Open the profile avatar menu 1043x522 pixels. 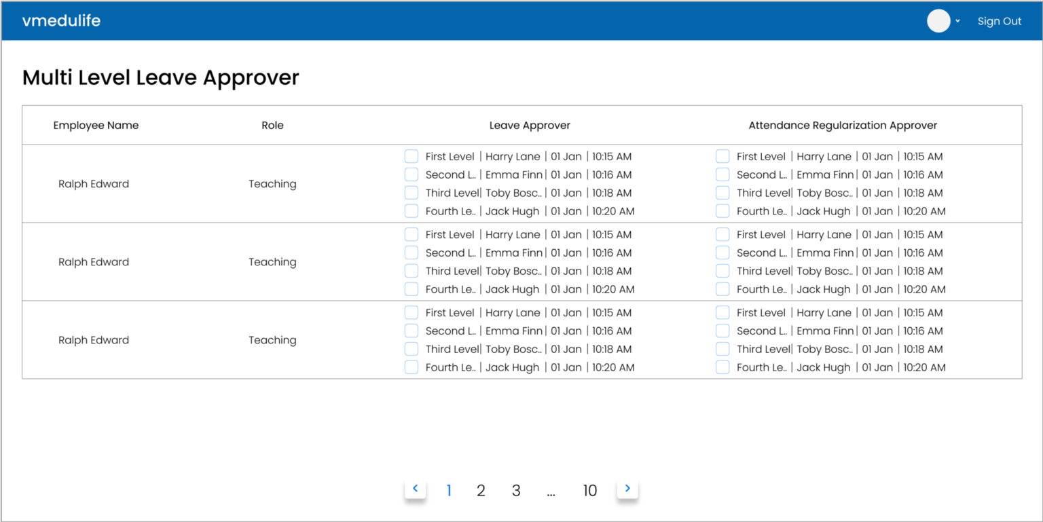[937, 20]
